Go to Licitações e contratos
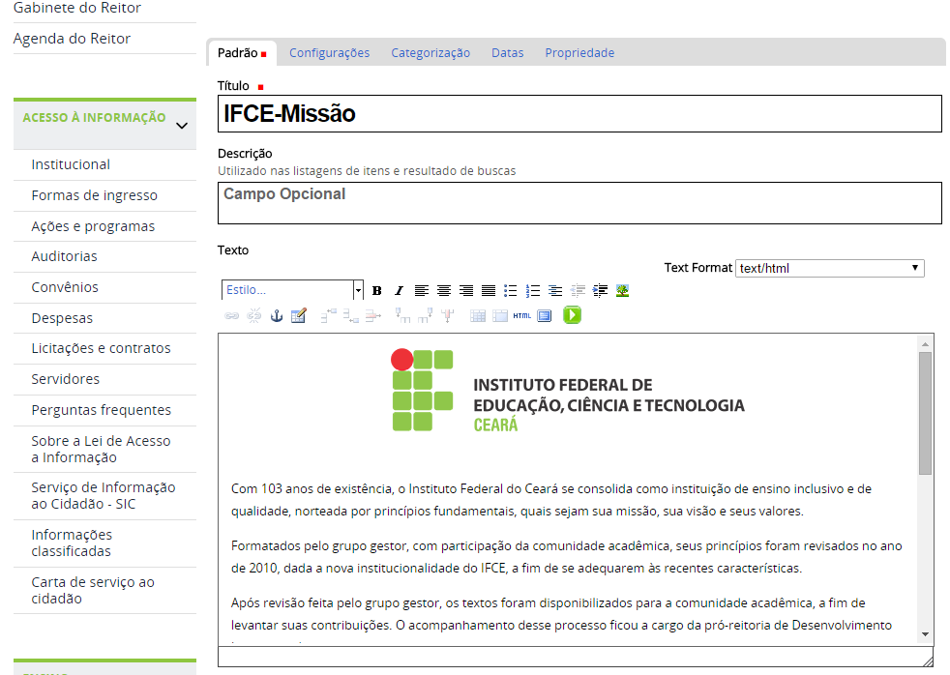The width and height of the screenshot is (950, 675). click(101, 349)
